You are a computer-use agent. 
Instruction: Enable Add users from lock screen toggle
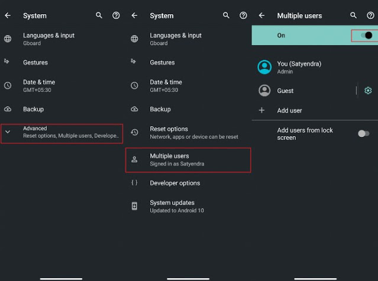[364, 133]
